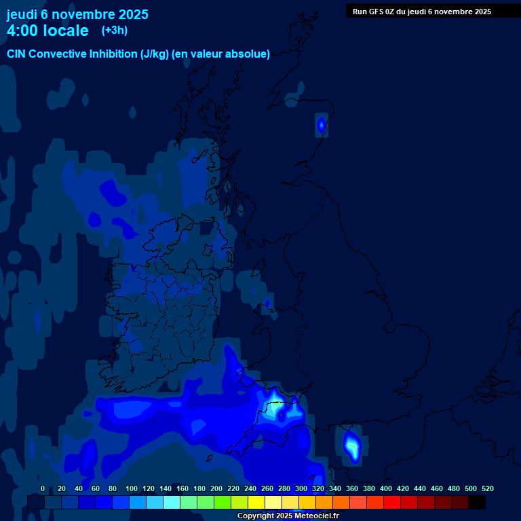
Task: Click the Copyright 2025 Meteociel.fr text
Action: coord(288,516)
